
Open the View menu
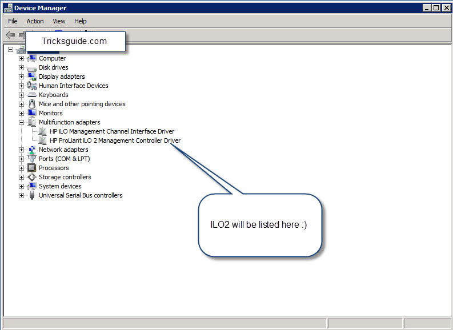click(59, 21)
